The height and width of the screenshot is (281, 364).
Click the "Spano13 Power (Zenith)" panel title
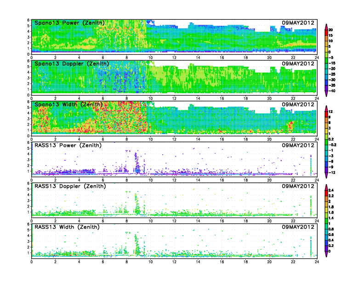click(69, 23)
